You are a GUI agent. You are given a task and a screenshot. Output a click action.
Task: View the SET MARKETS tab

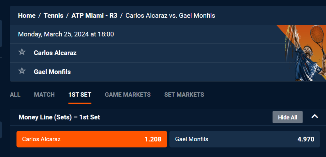184,95
